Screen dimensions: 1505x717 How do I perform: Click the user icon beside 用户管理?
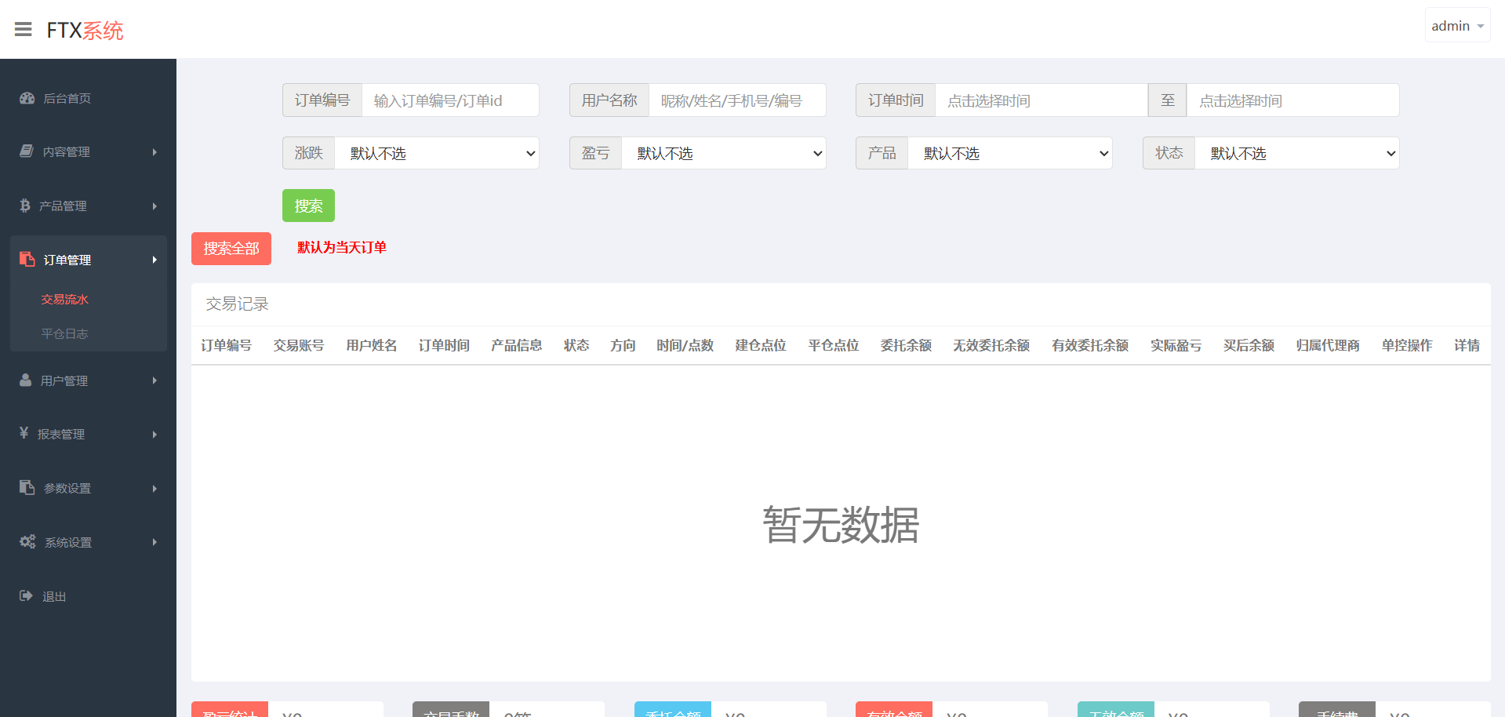point(26,380)
